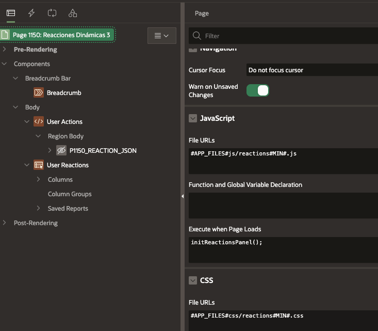
Task: Toggle Warn on Unsaved Changes switch
Action: [x=258, y=91]
